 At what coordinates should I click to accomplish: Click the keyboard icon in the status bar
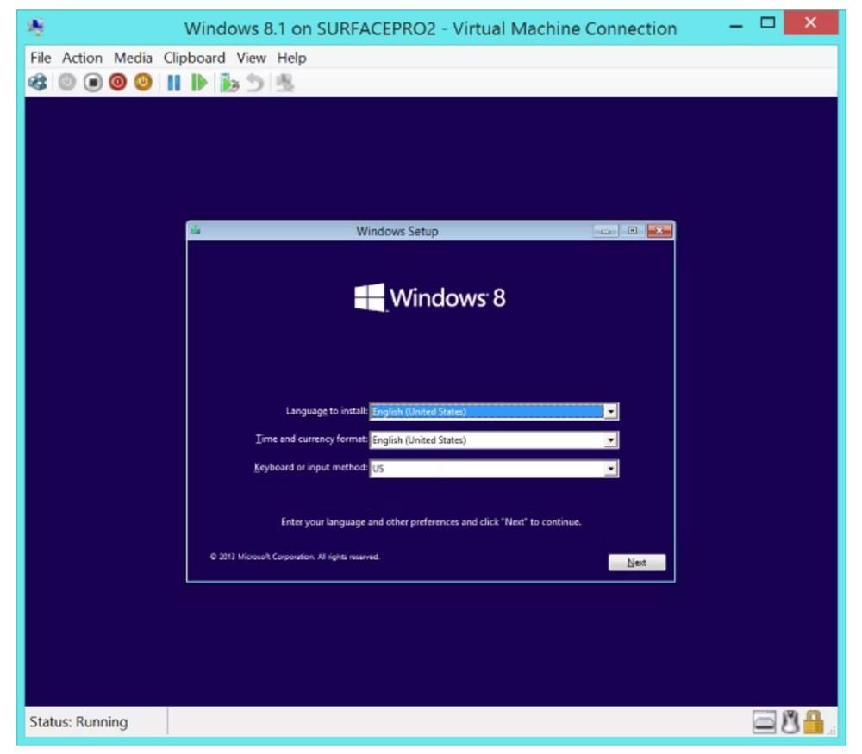point(765,722)
